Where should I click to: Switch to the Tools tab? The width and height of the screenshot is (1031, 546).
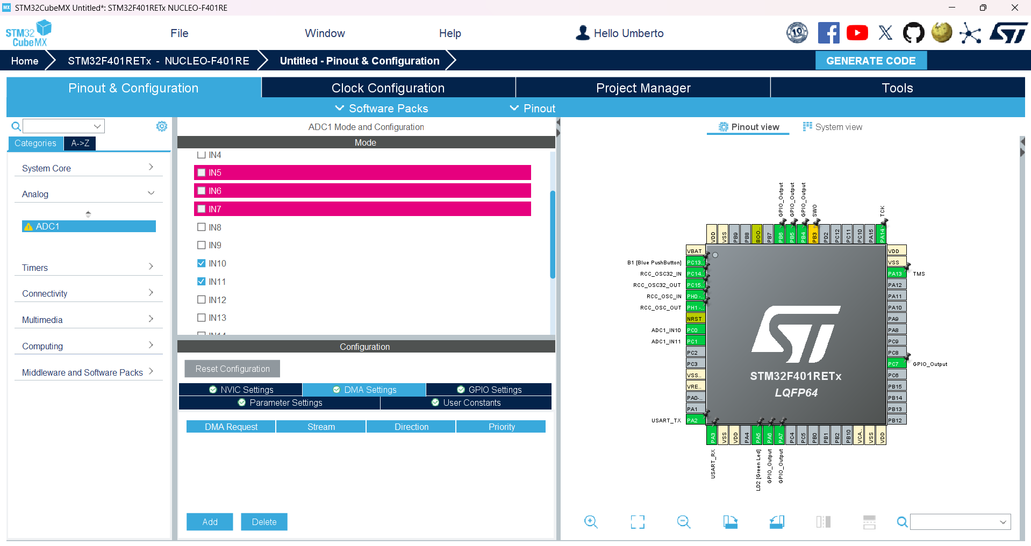(x=898, y=88)
